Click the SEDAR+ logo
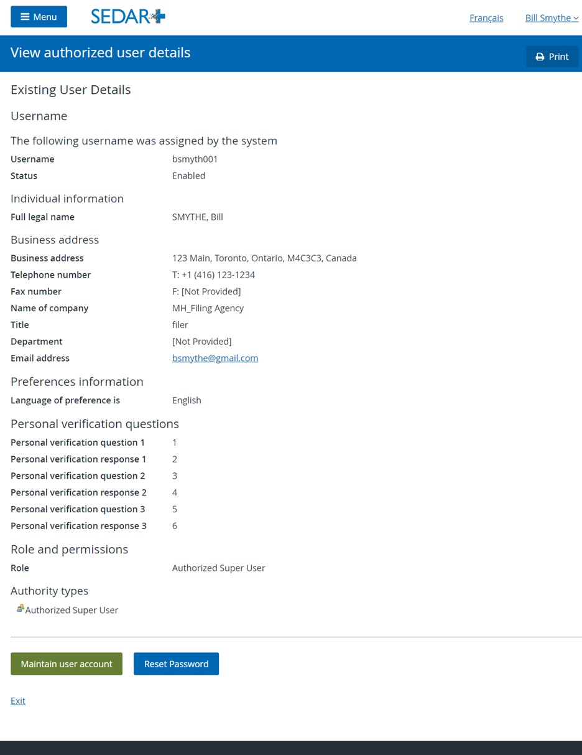 tap(128, 17)
